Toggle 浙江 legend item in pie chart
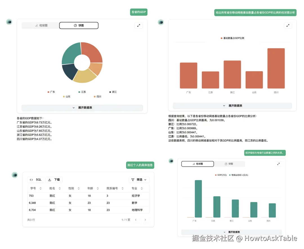This screenshot has height=249, width=304. click(113, 92)
